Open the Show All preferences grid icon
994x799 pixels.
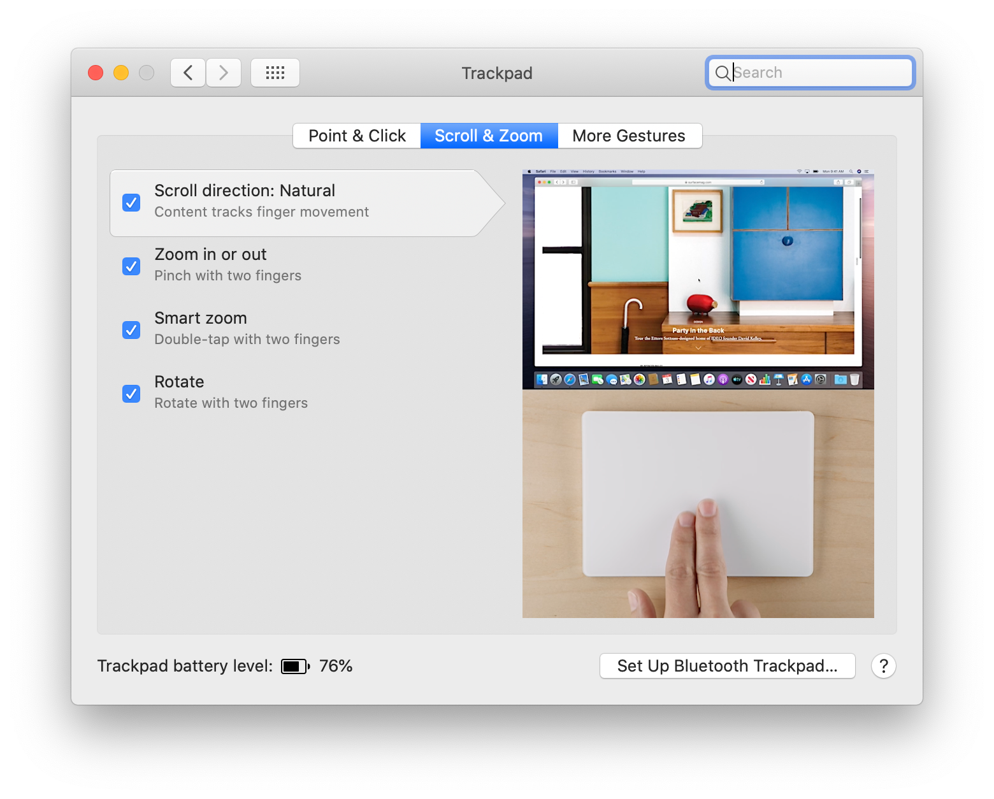pos(275,72)
